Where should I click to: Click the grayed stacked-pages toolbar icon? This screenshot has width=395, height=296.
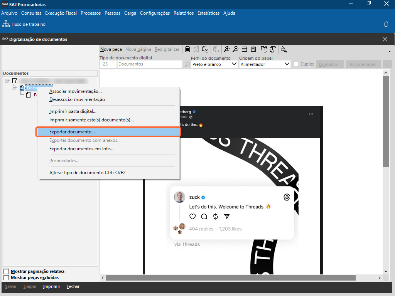click(x=216, y=49)
